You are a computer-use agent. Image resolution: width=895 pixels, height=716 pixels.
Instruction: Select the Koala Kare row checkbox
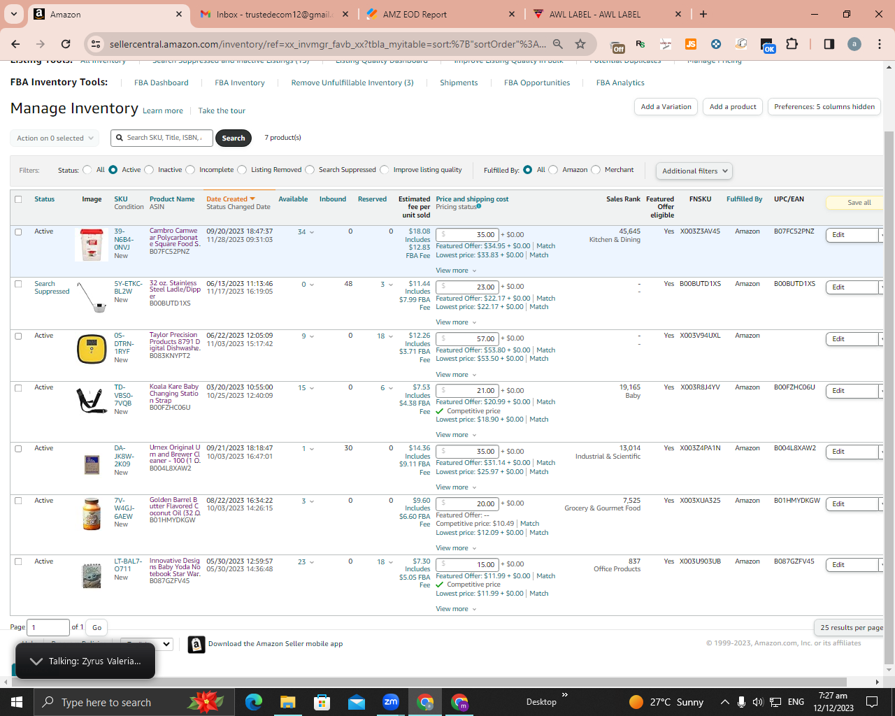coord(18,387)
